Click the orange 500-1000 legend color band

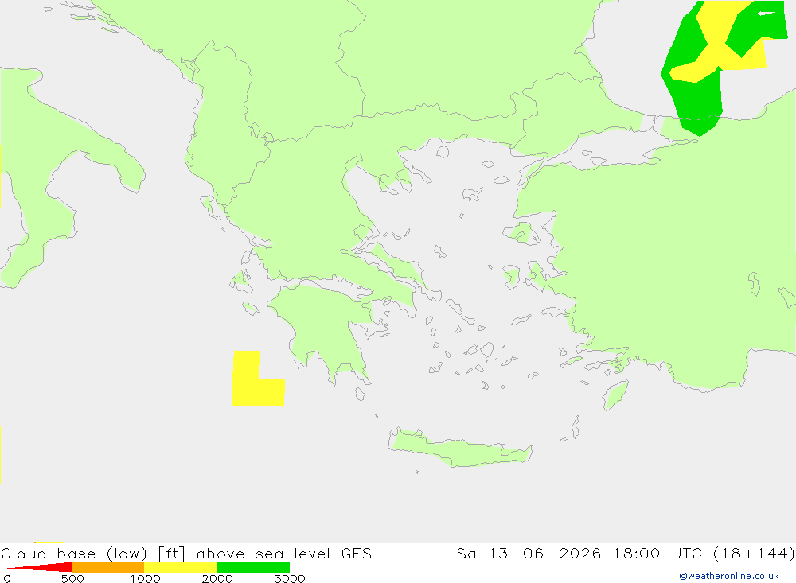coord(108,567)
